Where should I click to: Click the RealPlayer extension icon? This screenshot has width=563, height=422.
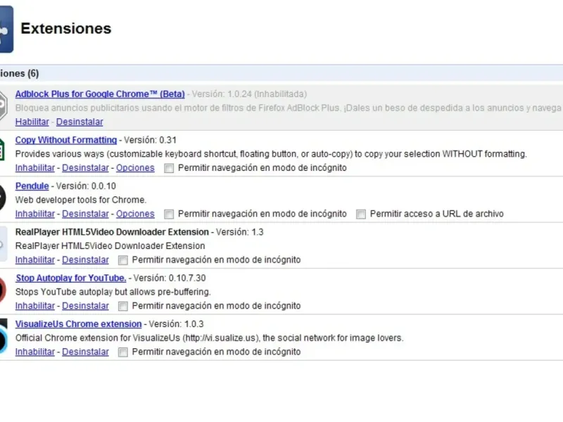[4, 244]
